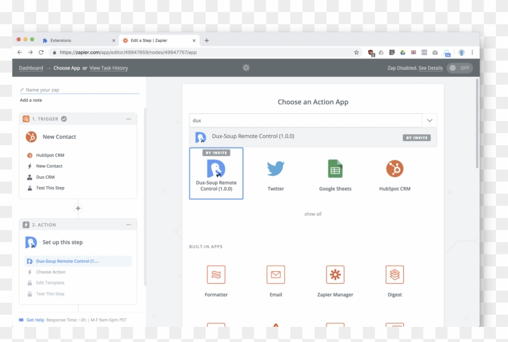Toggle the Zap ON/OFF switch
Screen dimensions: 508x342
pos(460,68)
